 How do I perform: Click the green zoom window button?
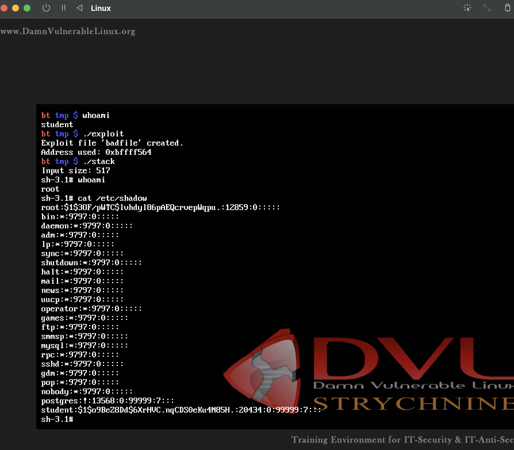coord(27,8)
